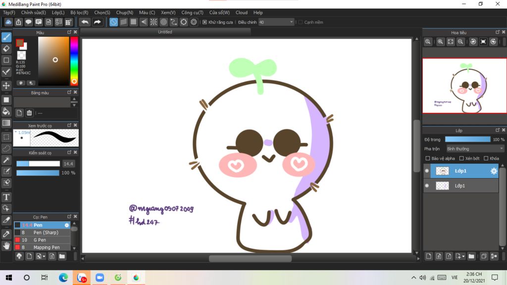Open Windows Start menu
Screen dimensions: 507x285
(9, 278)
